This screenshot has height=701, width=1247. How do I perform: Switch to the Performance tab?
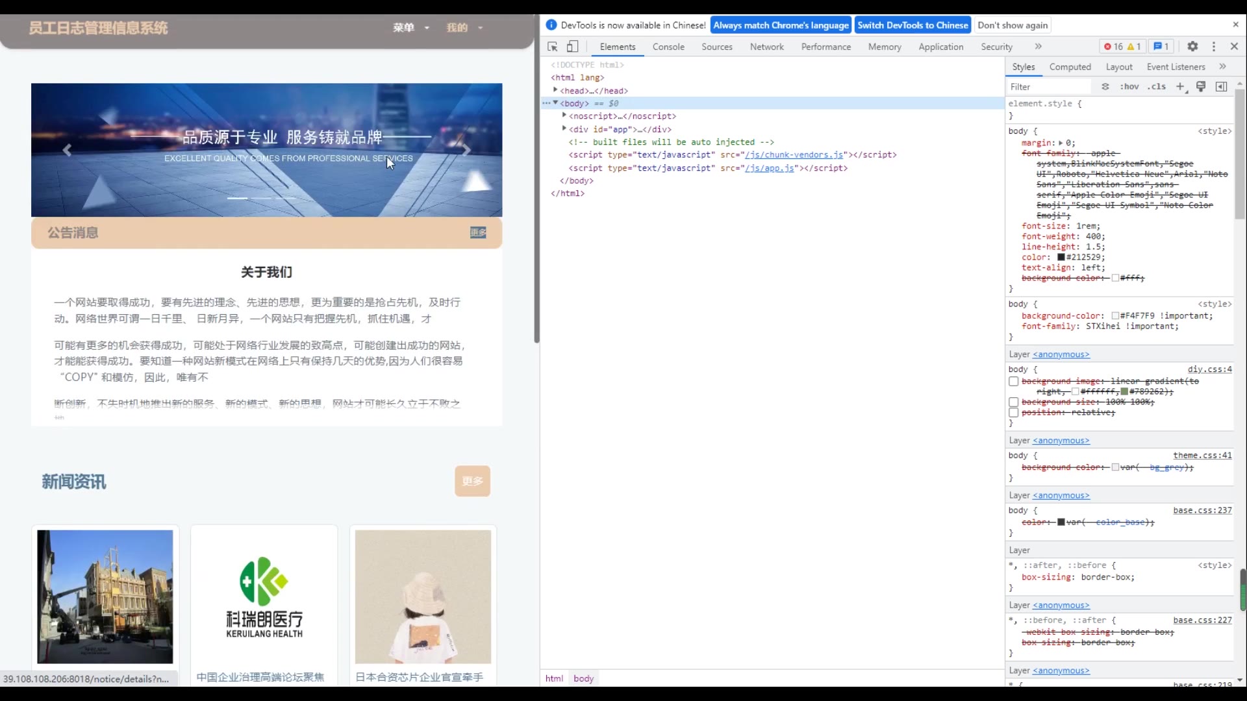[x=825, y=47]
